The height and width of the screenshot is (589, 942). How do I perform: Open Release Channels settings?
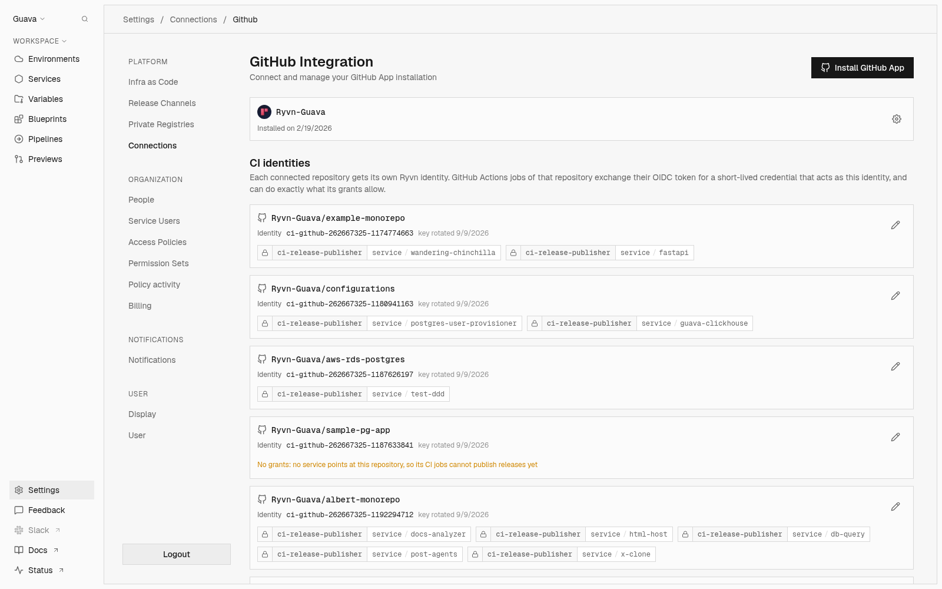coord(162,103)
